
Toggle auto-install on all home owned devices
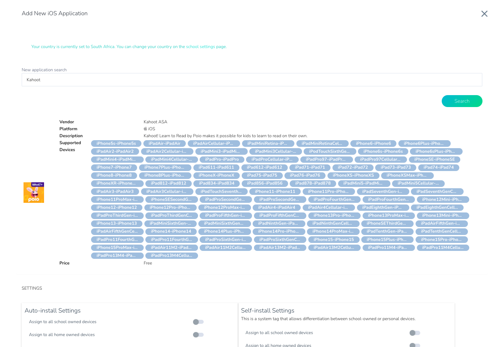click(198, 335)
